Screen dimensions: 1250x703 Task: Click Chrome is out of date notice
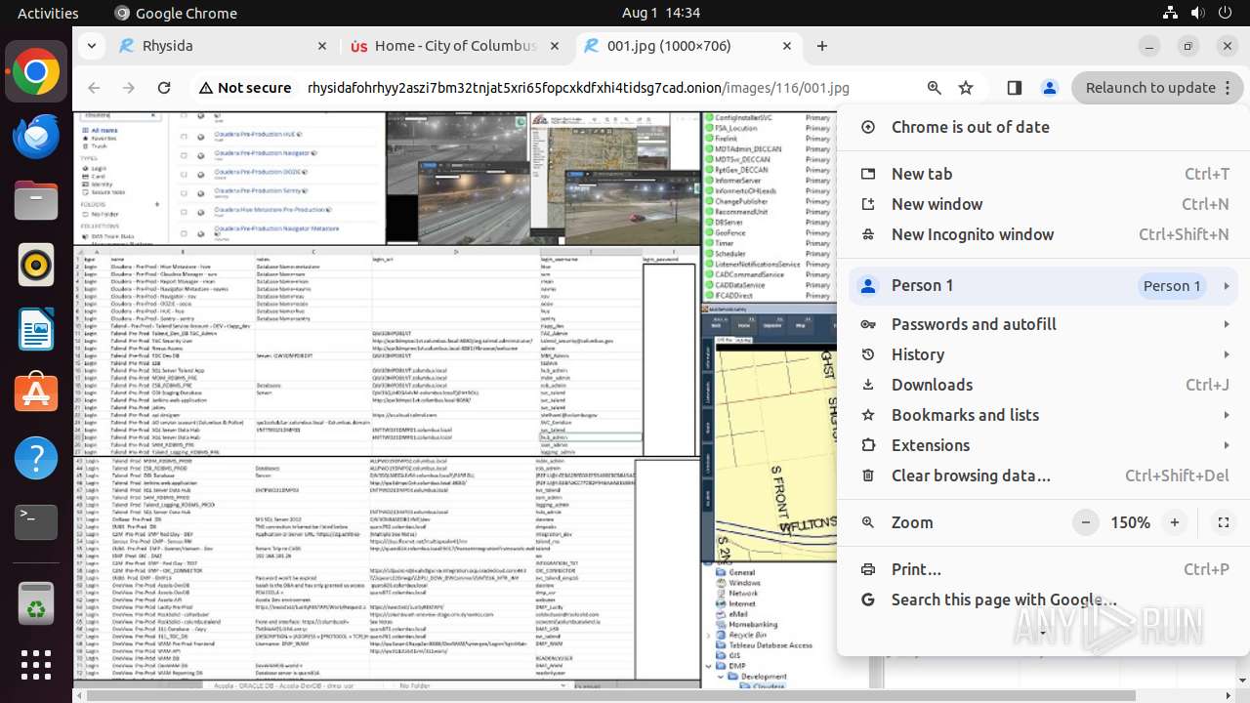point(1043,127)
